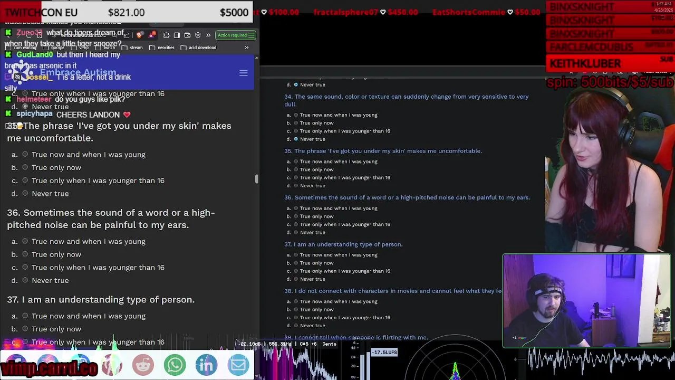The height and width of the screenshot is (380, 675).
Task: Click the left page vertical scrollbar thumb
Action: (257, 179)
